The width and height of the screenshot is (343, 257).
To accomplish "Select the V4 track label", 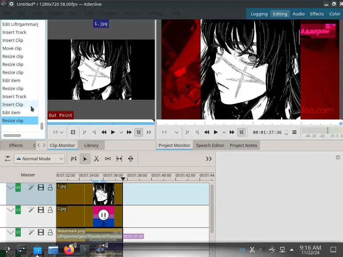I will [x=18, y=187].
